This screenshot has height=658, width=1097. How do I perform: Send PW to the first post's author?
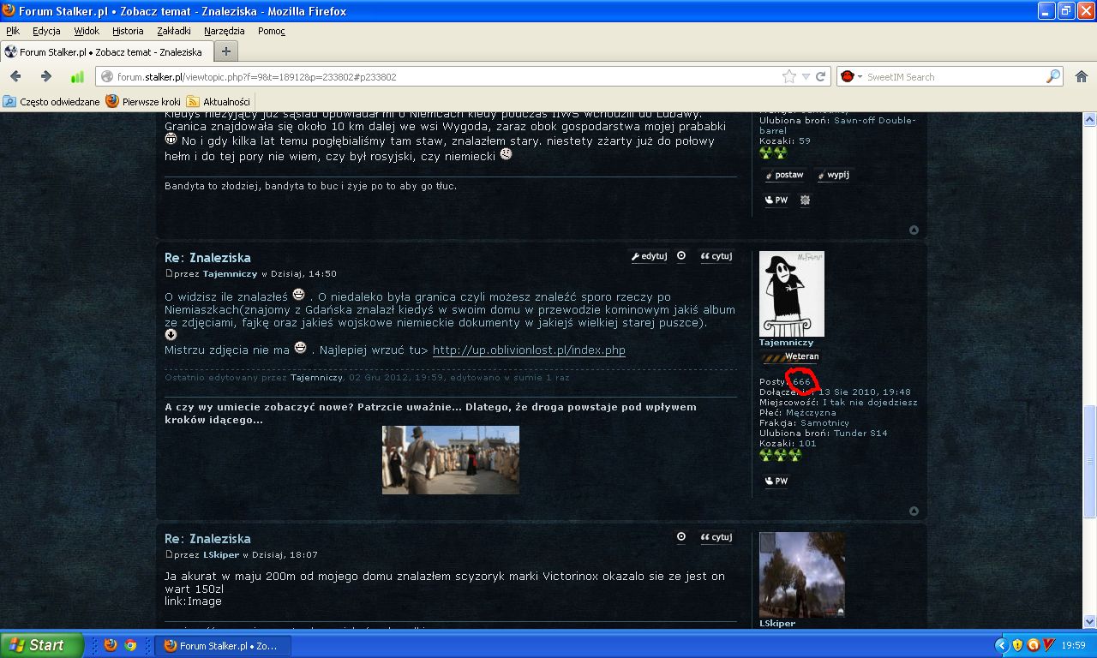click(776, 200)
